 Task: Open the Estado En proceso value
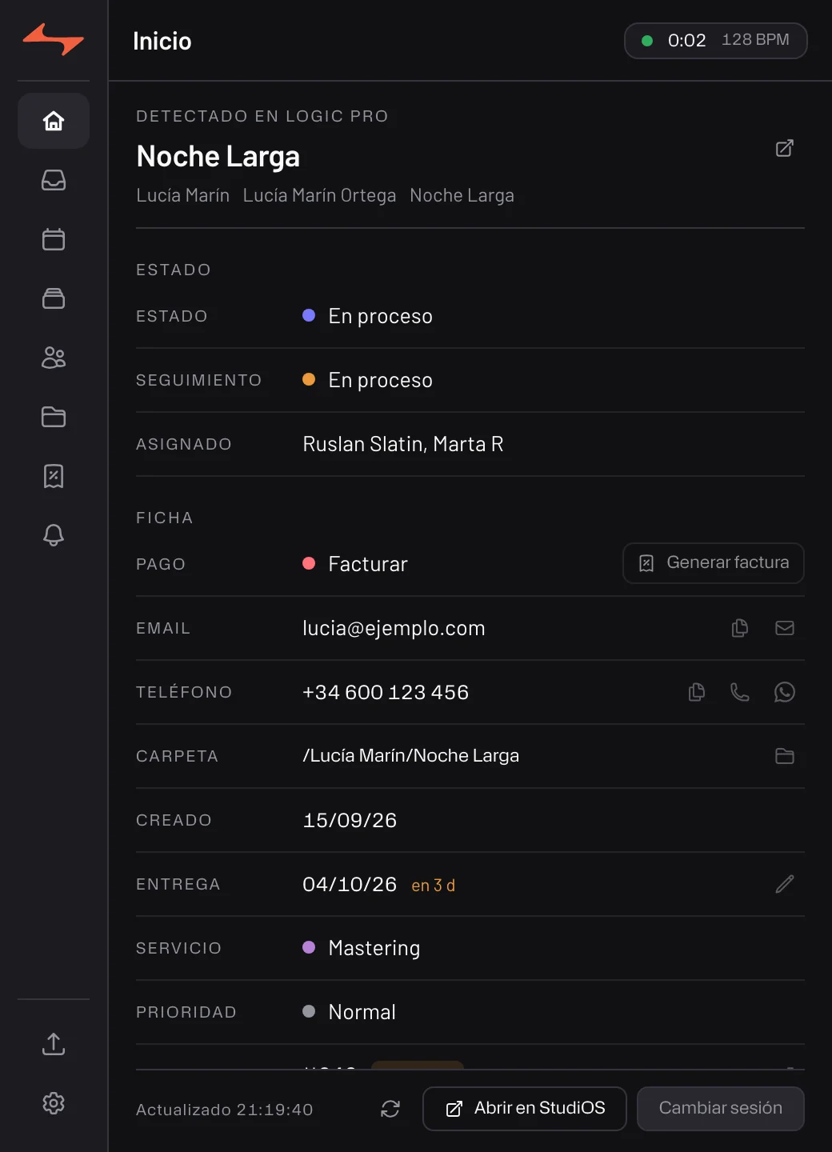[368, 316]
